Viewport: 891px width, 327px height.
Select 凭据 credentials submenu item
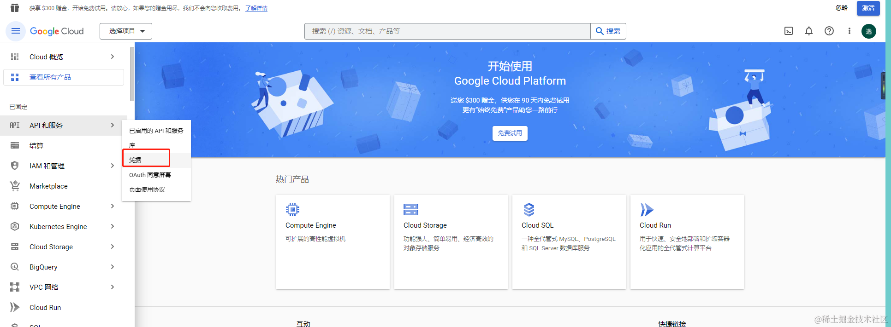156,160
